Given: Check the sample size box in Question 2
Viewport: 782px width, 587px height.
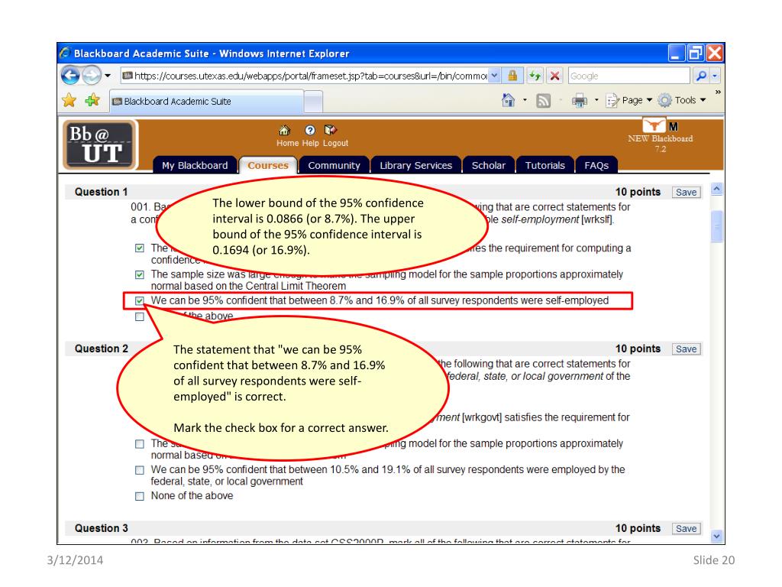Looking at the screenshot, I should pyautogui.click(x=140, y=444).
